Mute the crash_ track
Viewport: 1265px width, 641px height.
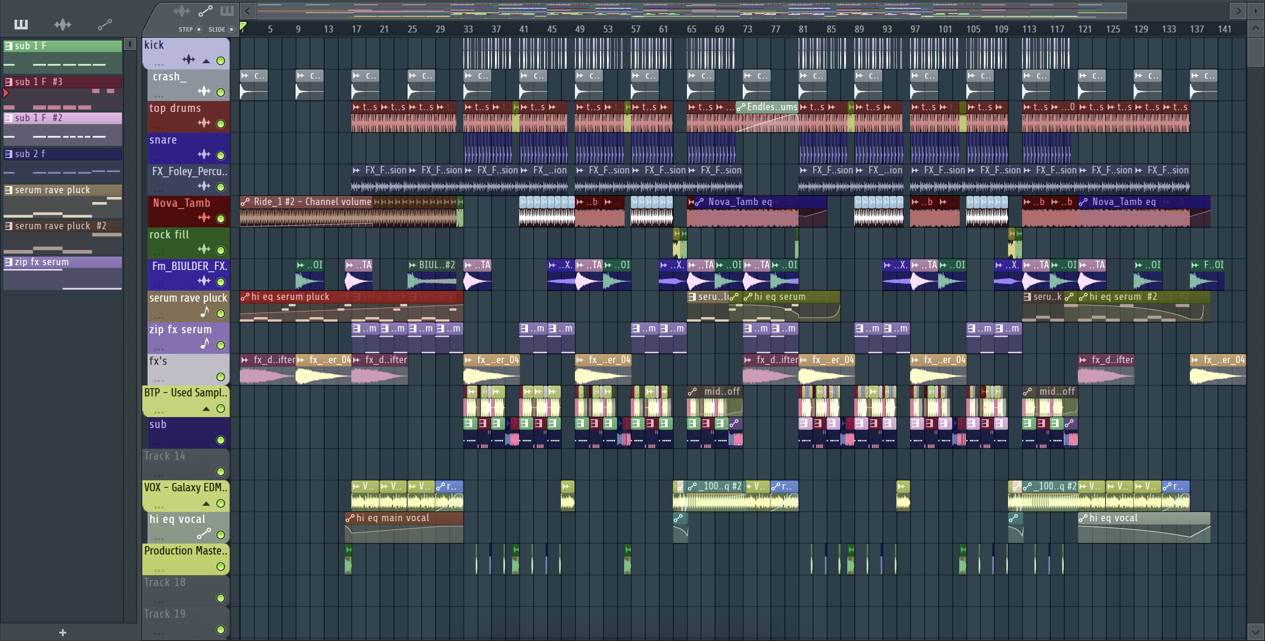point(221,92)
